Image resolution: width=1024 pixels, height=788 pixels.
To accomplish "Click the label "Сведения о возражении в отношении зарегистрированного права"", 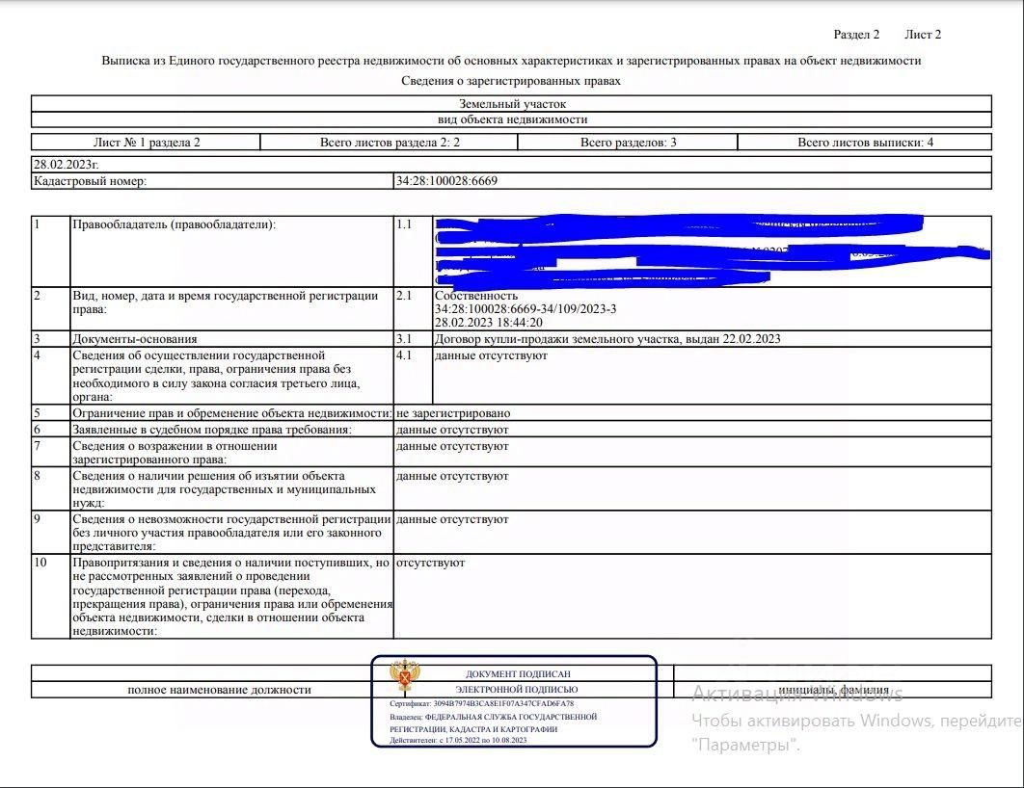I will [x=175, y=453].
